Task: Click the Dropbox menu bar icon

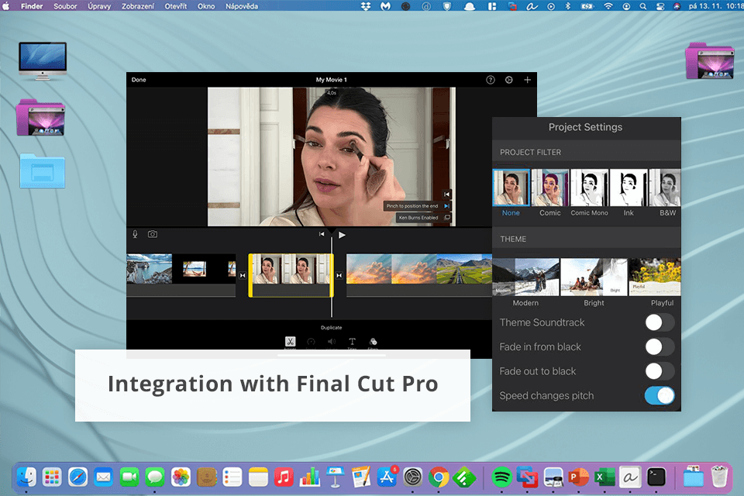Action: click(x=366, y=6)
